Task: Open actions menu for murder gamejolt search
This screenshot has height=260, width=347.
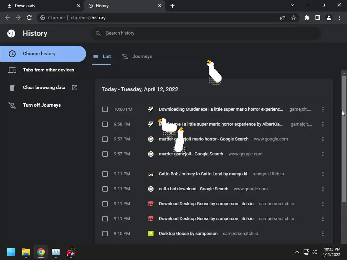Action: pos(323,154)
